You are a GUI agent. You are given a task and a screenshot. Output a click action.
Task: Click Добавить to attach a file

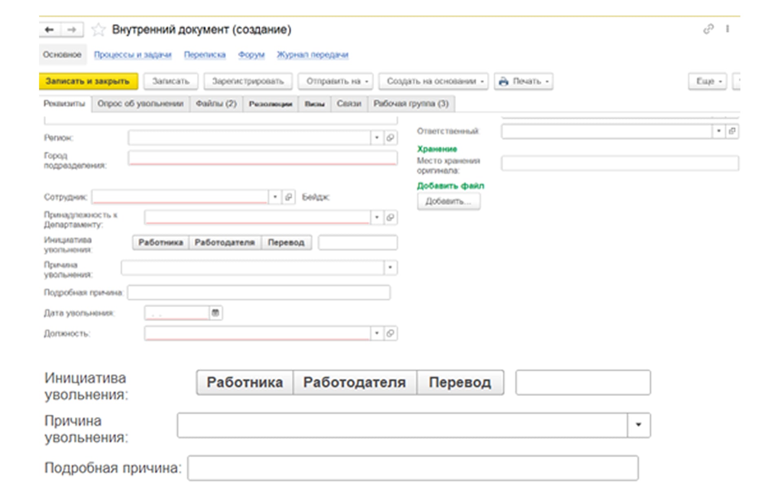pos(448,200)
